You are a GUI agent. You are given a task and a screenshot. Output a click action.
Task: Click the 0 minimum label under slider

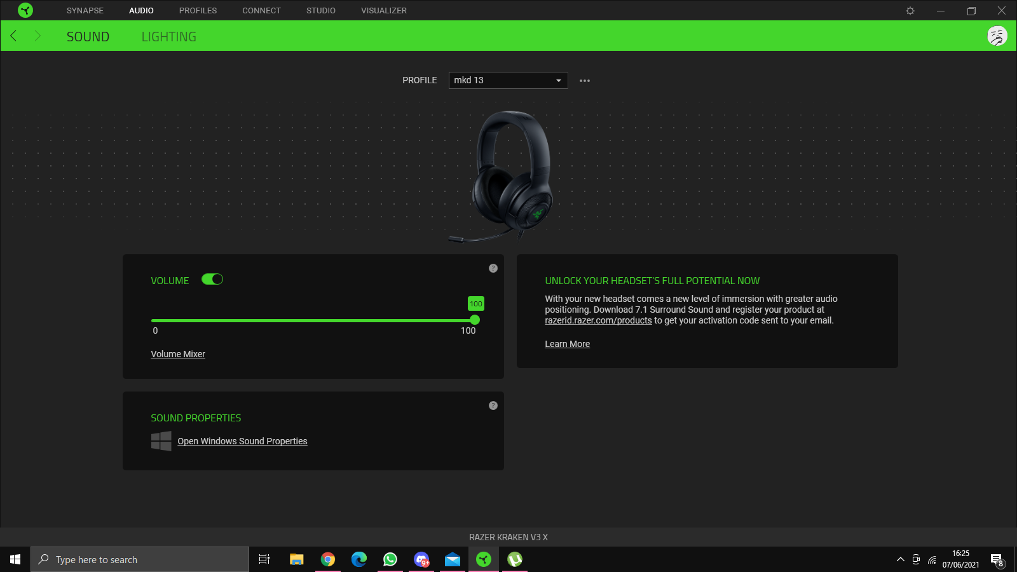[x=155, y=330]
